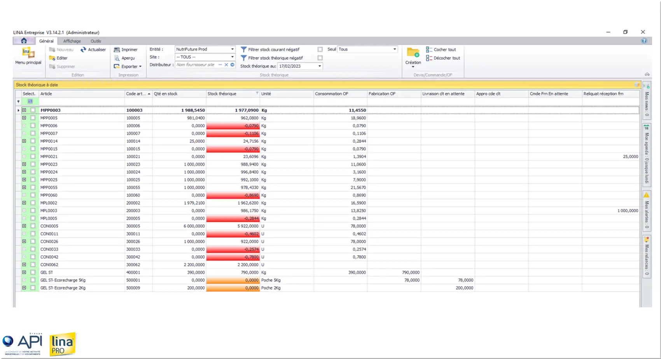Click the Cmde Frn En attente header
This screenshot has width=661, height=359.
coord(555,94)
